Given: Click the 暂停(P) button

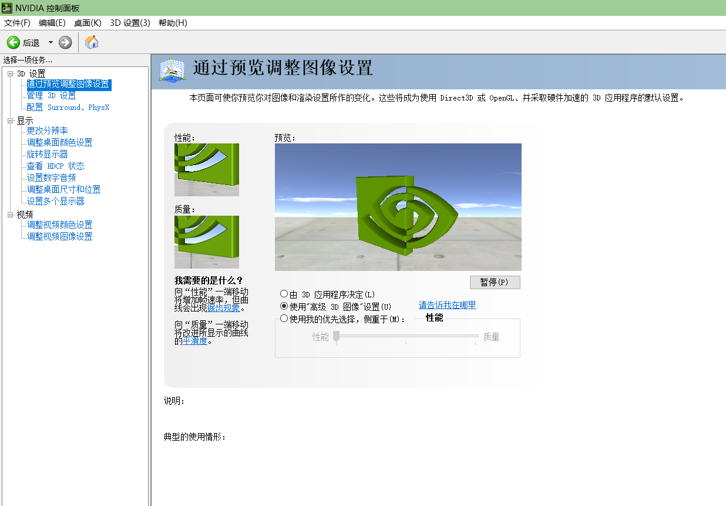Looking at the screenshot, I should point(495,282).
